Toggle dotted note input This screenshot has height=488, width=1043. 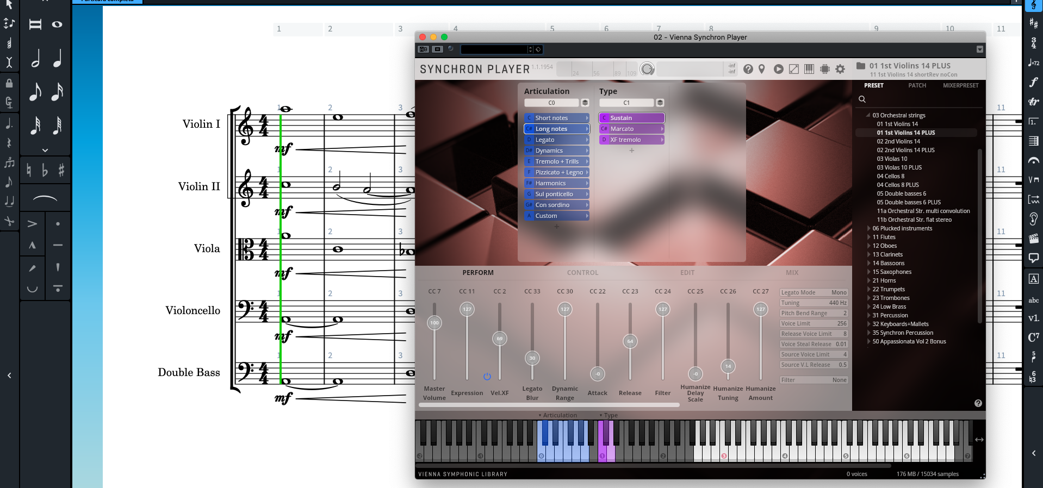[x=9, y=123]
